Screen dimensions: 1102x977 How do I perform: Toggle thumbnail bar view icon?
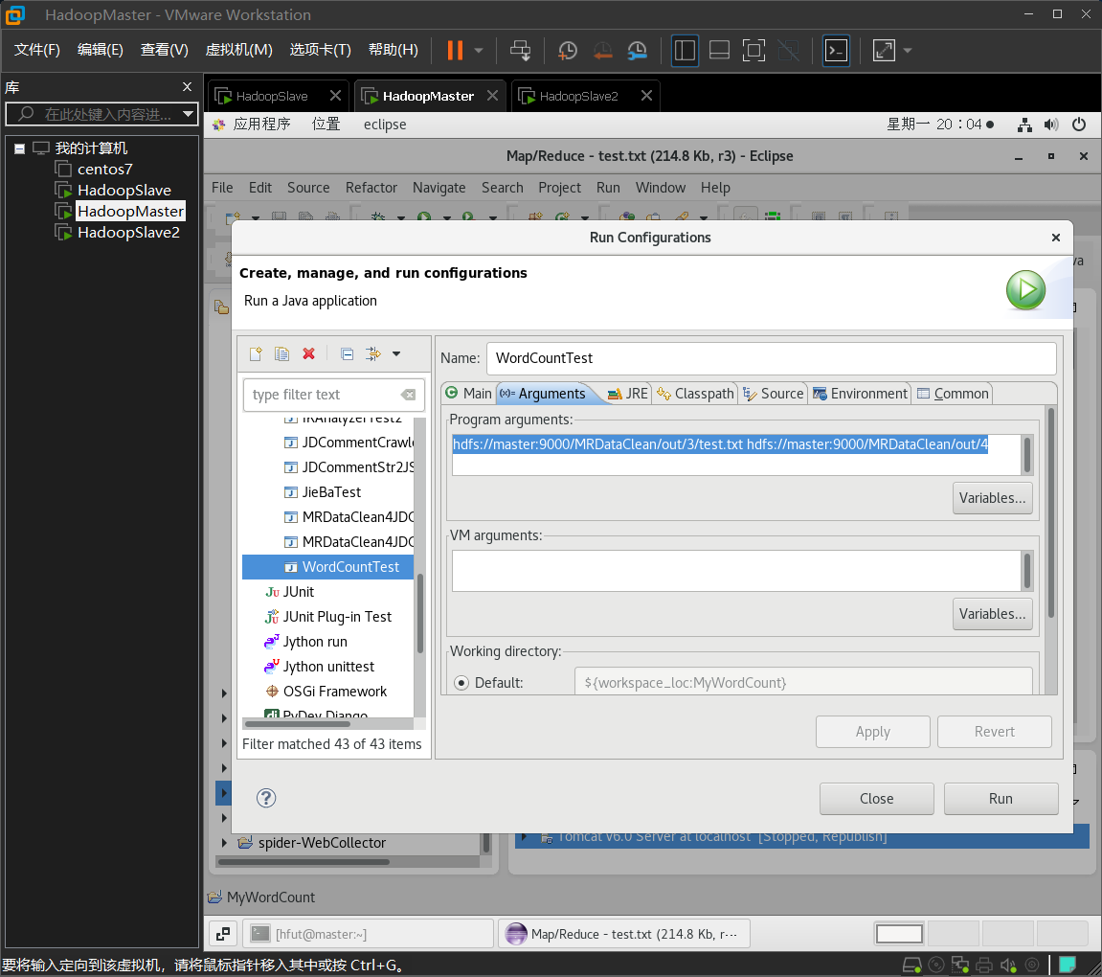click(x=719, y=50)
